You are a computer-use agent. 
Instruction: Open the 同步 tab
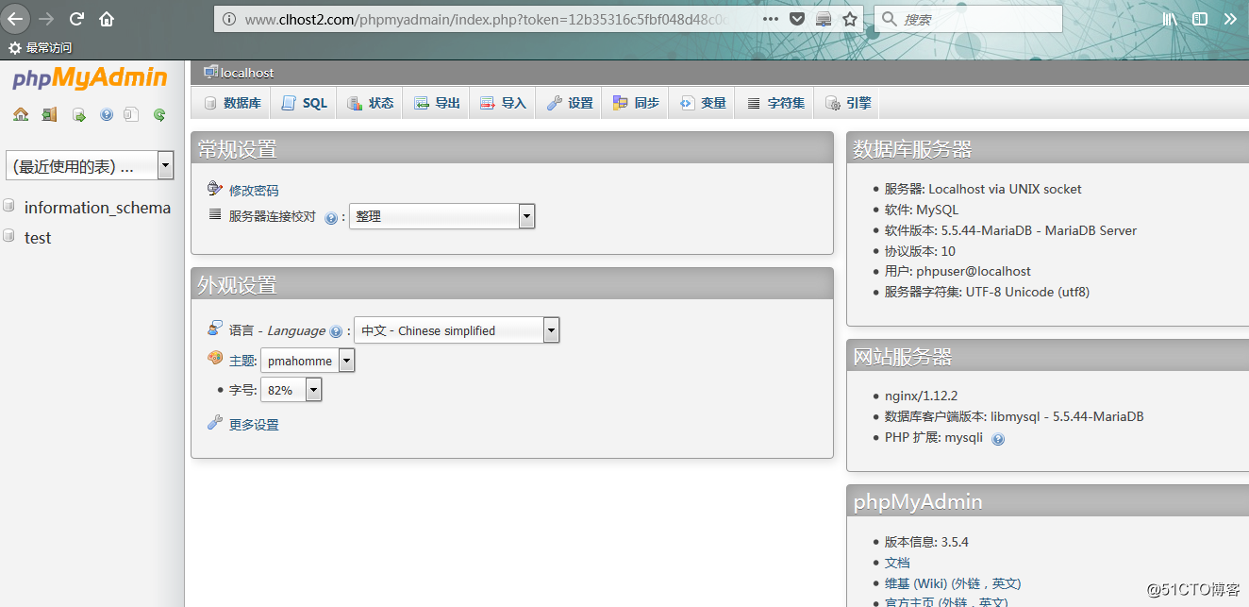tap(636, 103)
